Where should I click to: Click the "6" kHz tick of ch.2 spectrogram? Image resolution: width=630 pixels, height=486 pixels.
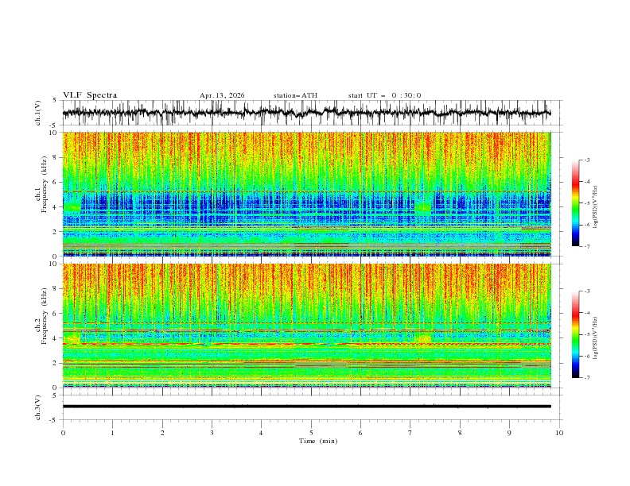pyautogui.click(x=56, y=314)
